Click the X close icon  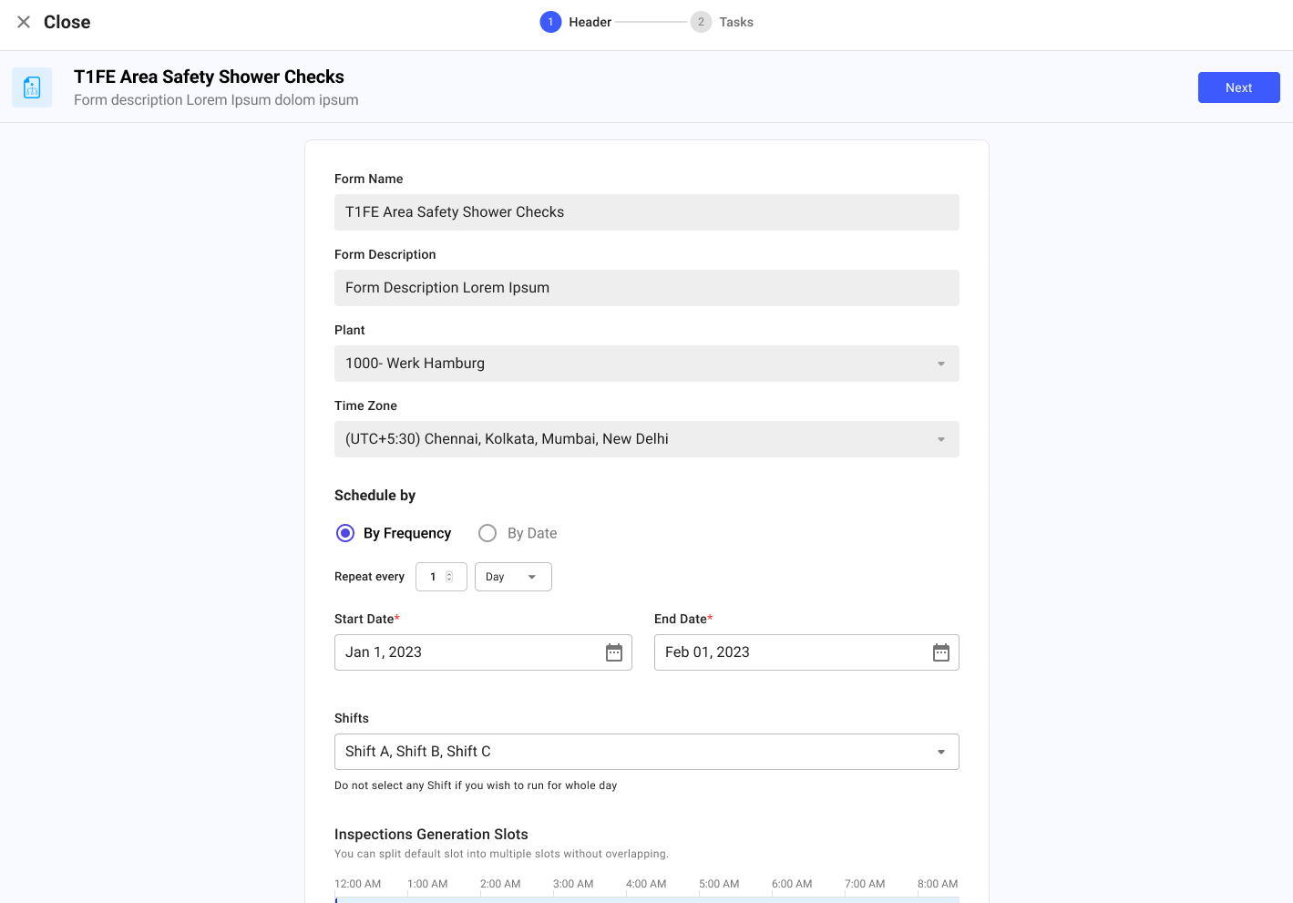[x=24, y=22]
